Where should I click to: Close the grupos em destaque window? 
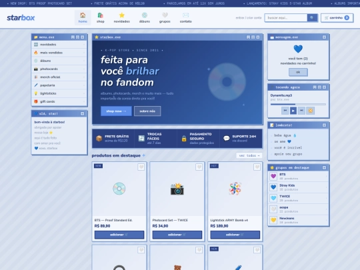tap(324, 167)
